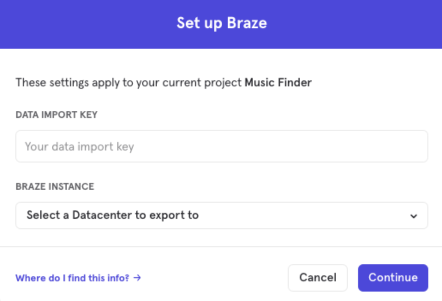Click the 'Set up Braze' dialog title

click(x=221, y=23)
